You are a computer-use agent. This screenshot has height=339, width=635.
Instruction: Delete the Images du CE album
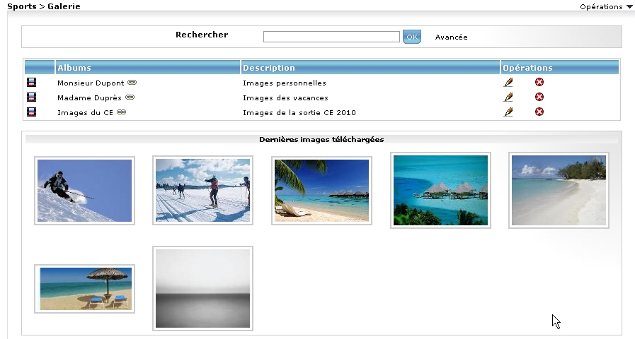[539, 112]
